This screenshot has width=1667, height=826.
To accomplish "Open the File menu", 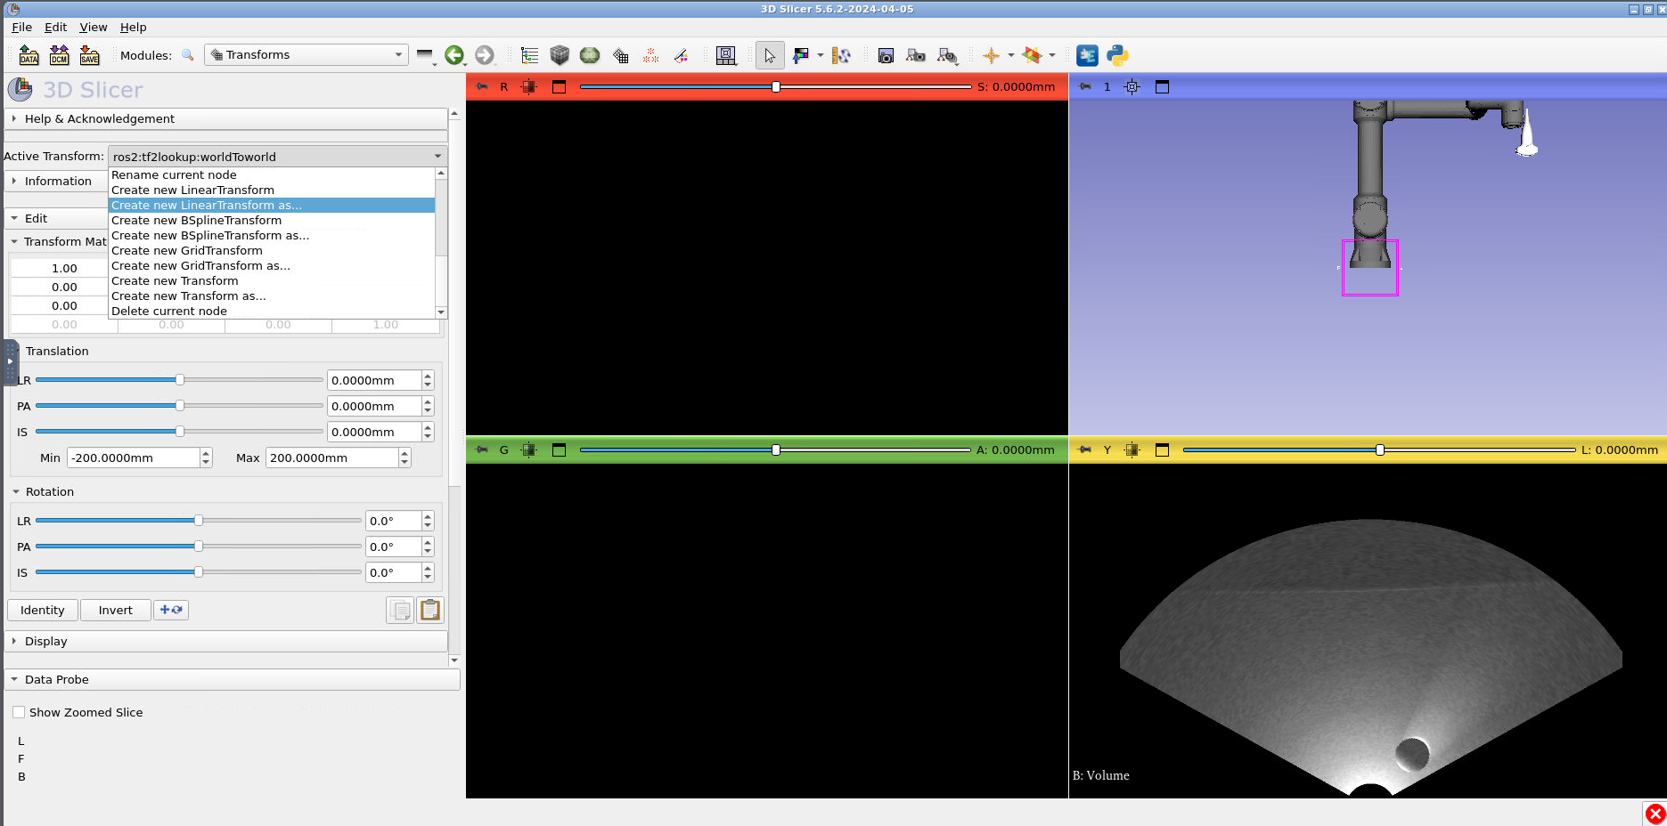I will [21, 27].
